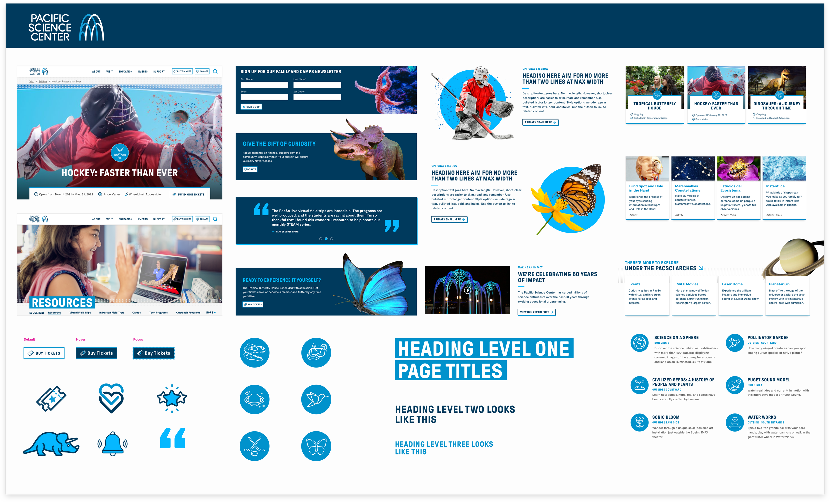Click the round crossed hockey sticks icon

point(254,446)
